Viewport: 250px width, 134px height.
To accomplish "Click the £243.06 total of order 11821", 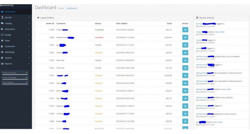I will click(x=168, y=75).
